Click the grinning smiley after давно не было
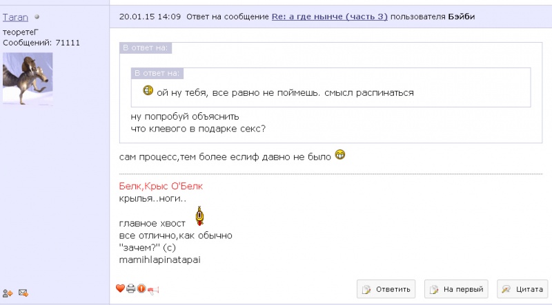The width and height of the screenshot is (552, 305). (x=339, y=154)
